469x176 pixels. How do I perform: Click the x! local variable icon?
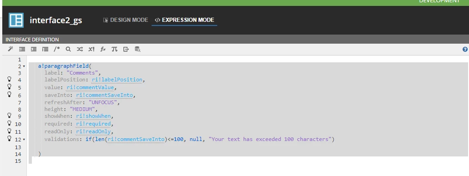click(x=91, y=49)
